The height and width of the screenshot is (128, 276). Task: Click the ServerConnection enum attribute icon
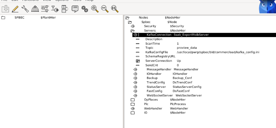[138, 61]
